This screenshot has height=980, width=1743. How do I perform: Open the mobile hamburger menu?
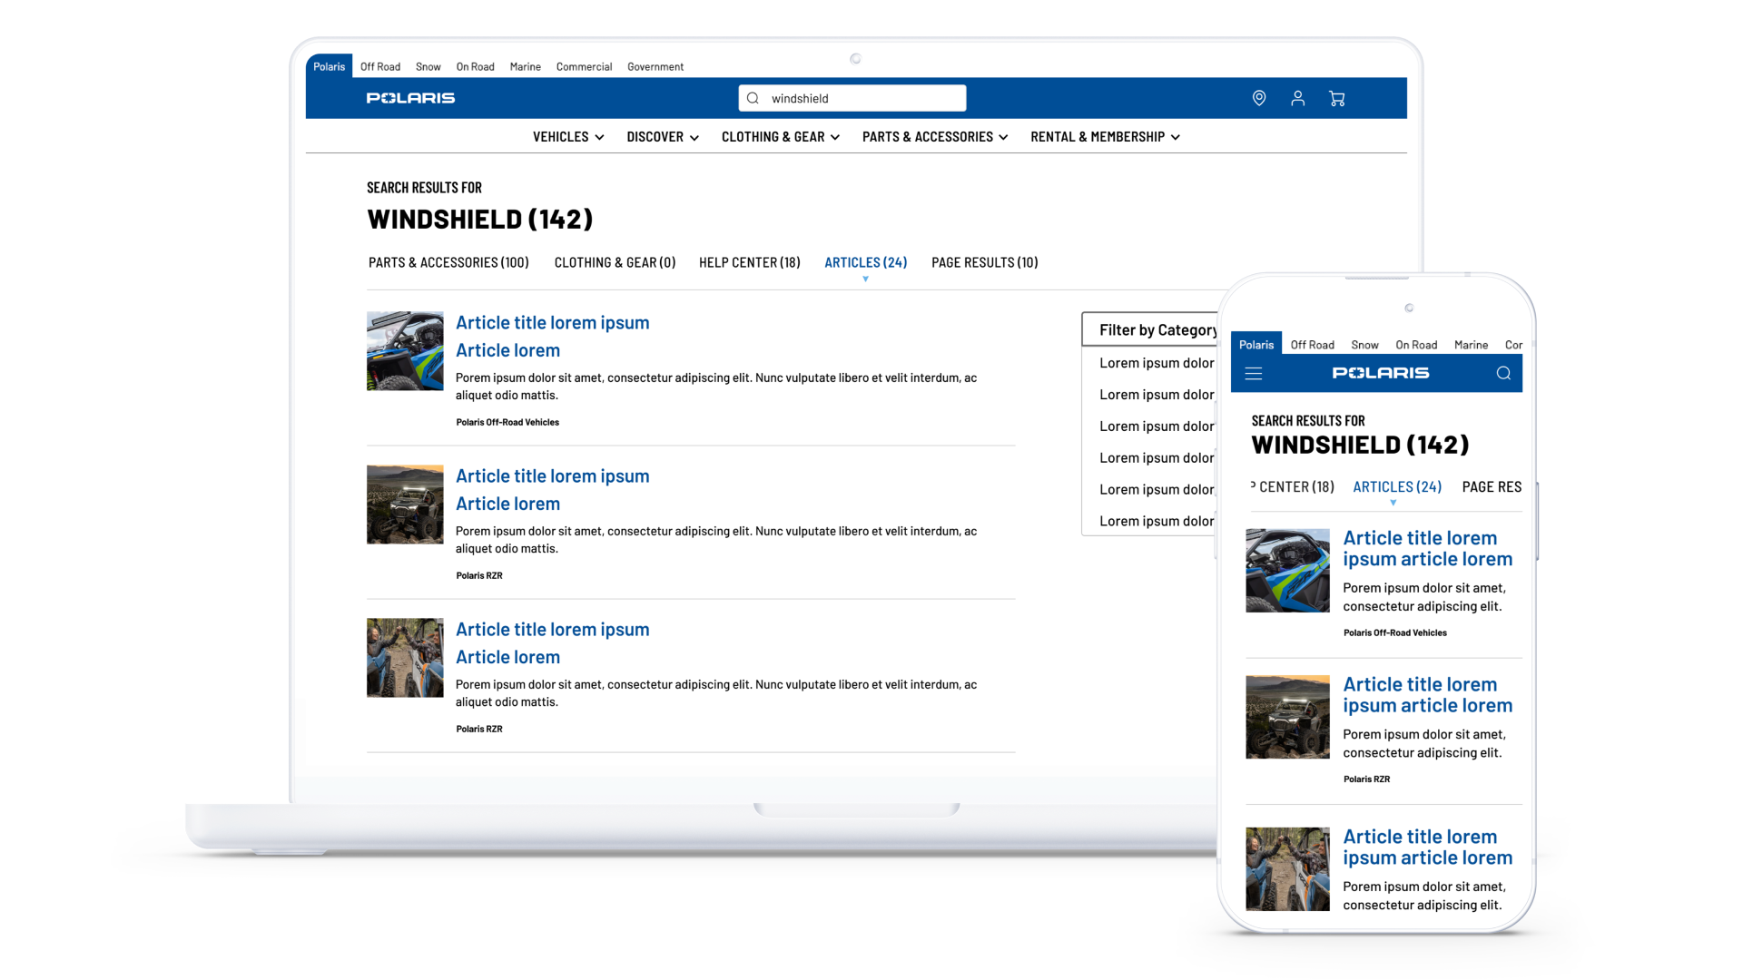1254,374
